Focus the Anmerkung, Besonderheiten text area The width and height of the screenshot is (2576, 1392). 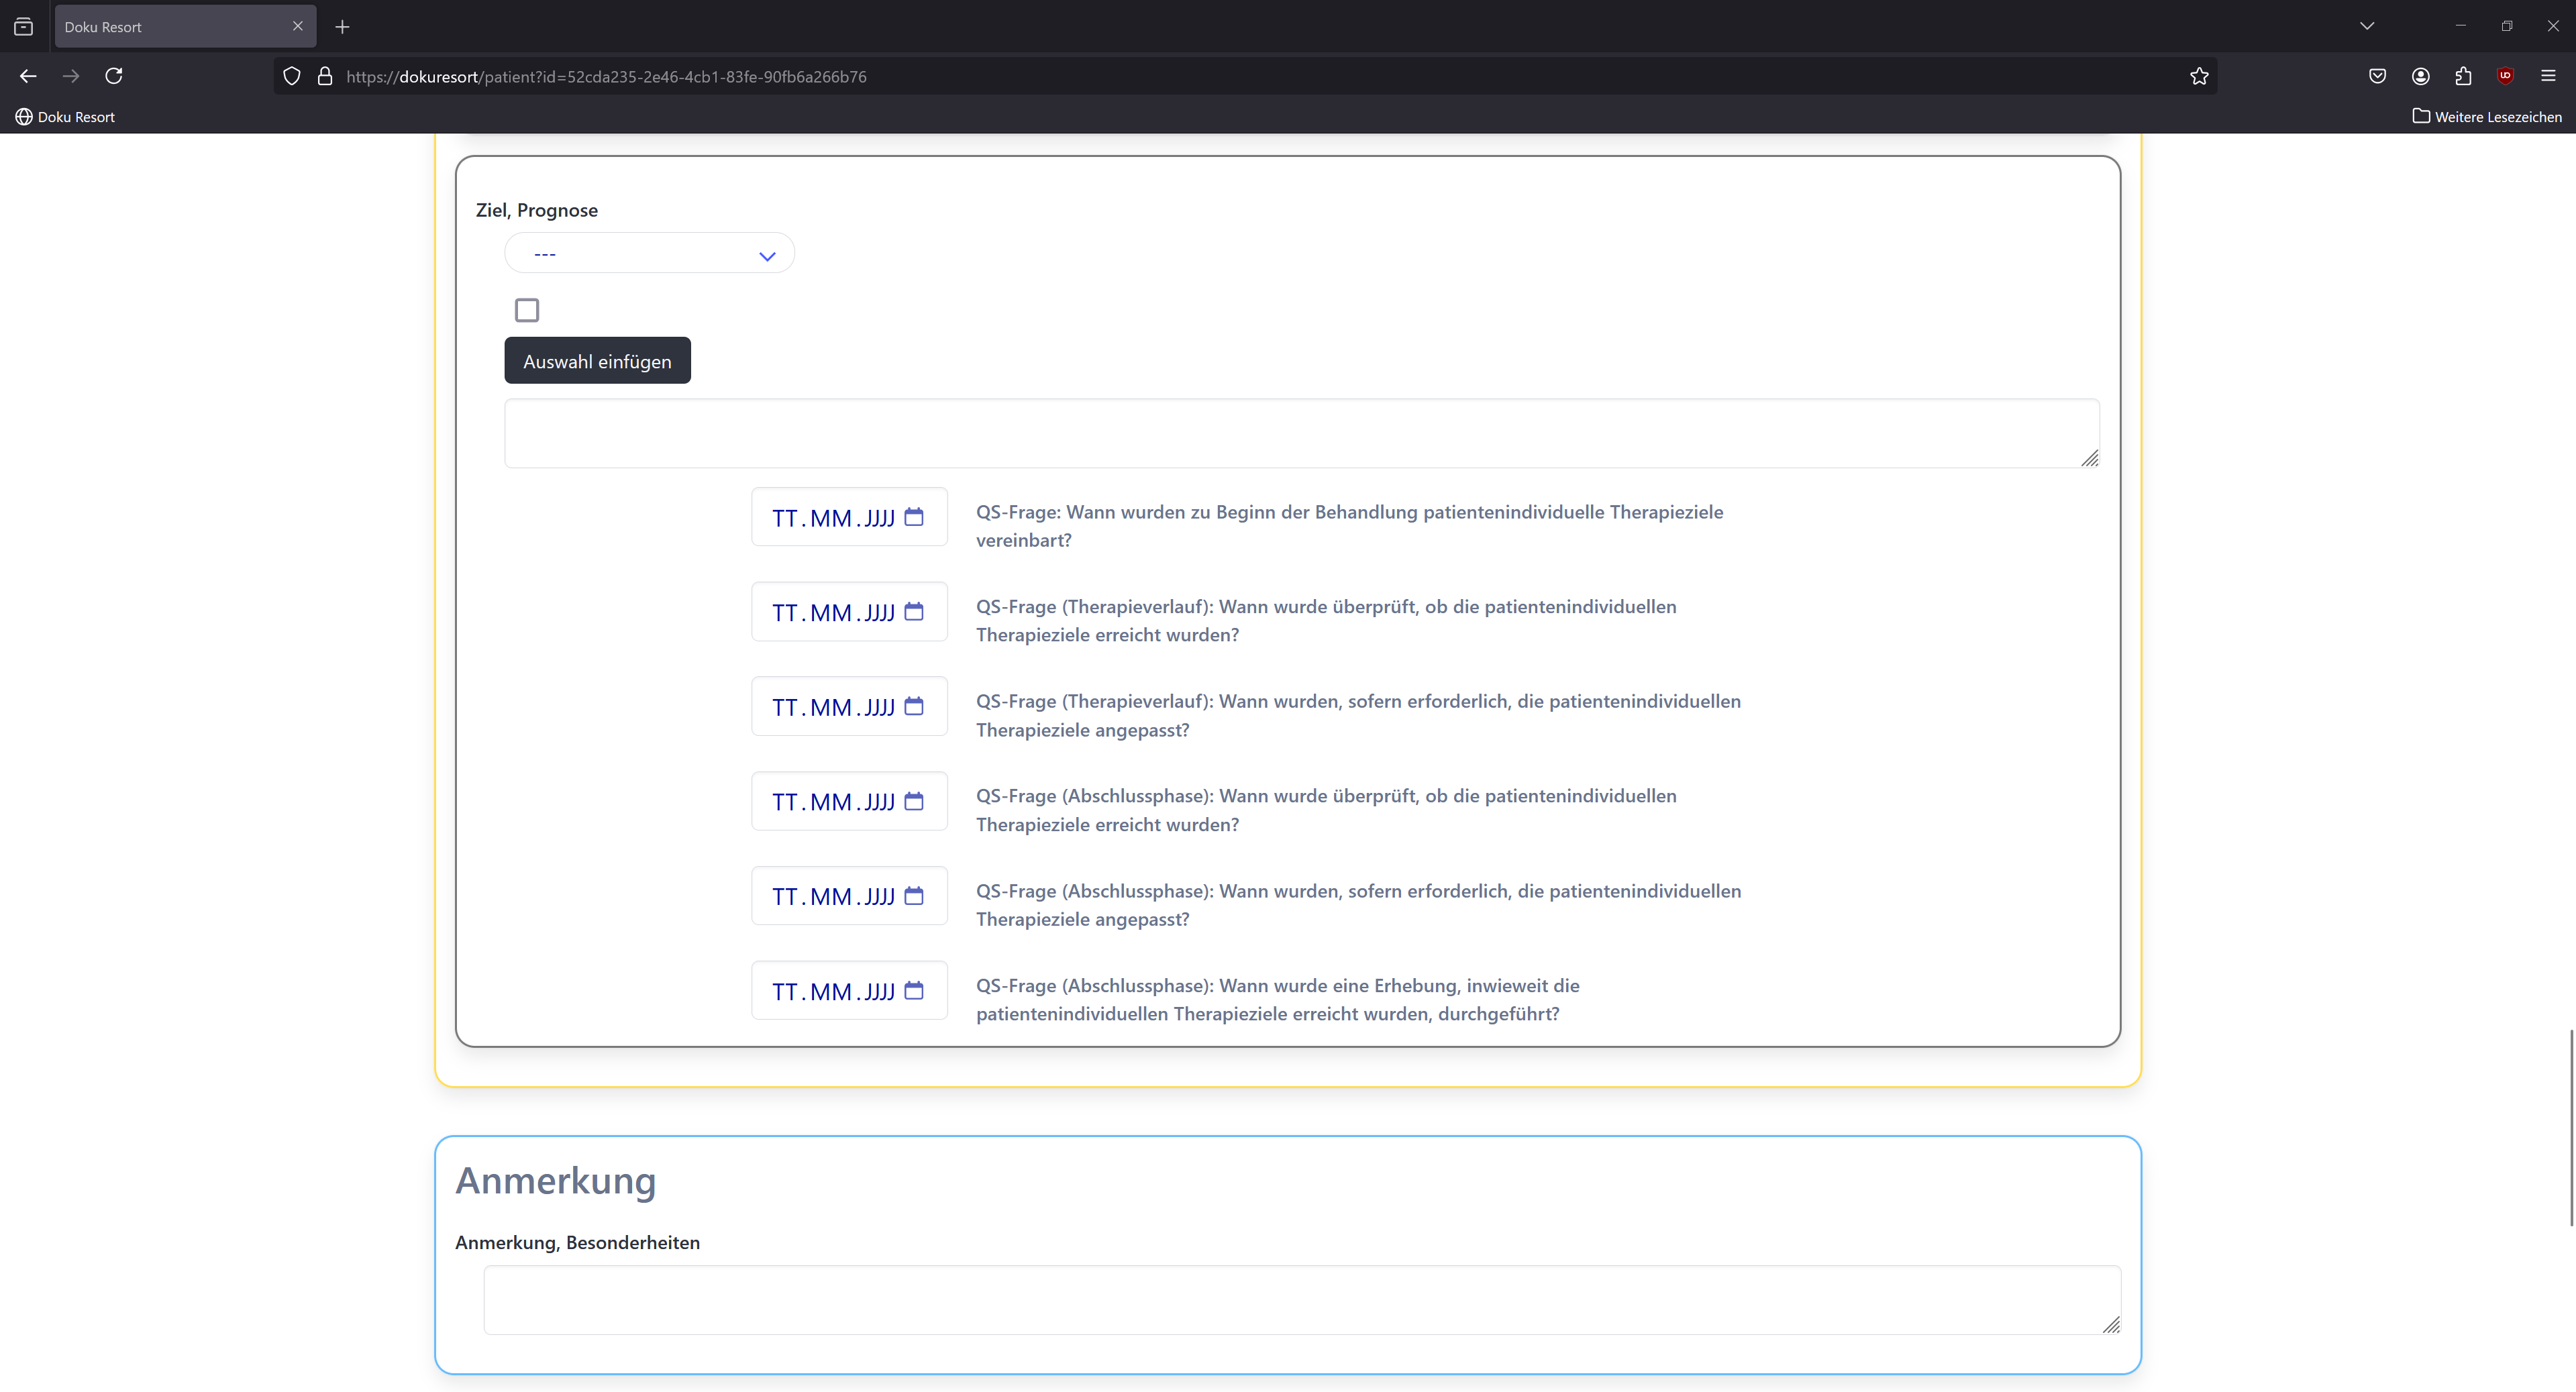point(1300,1299)
